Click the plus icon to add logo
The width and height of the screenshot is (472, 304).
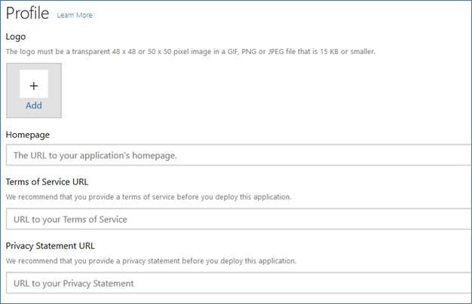[34, 86]
